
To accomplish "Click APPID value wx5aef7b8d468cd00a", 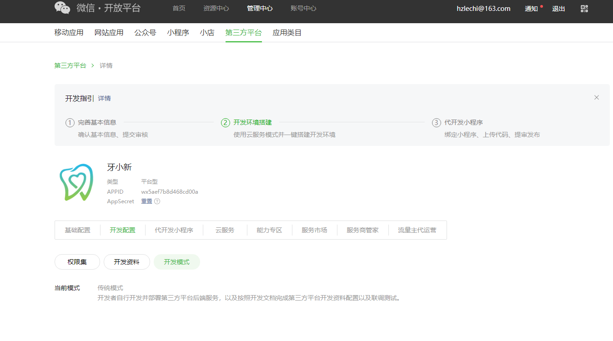I will 170,191.
